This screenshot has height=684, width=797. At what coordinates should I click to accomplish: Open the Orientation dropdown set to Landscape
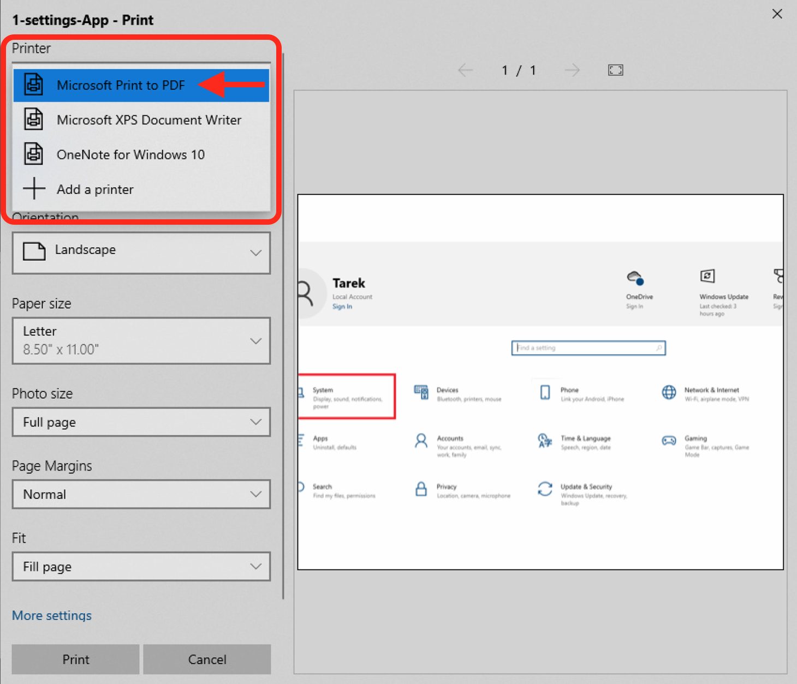pos(141,253)
